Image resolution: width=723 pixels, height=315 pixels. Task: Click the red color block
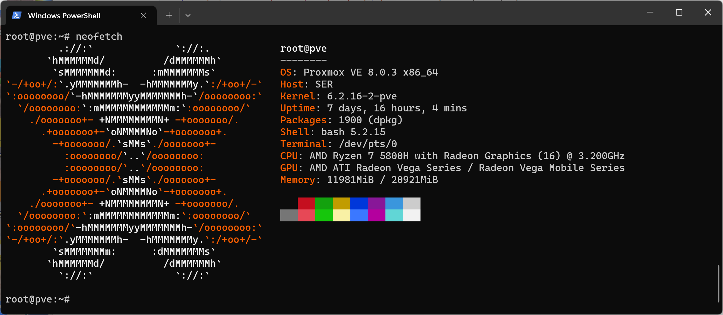[x=306, y=203]
